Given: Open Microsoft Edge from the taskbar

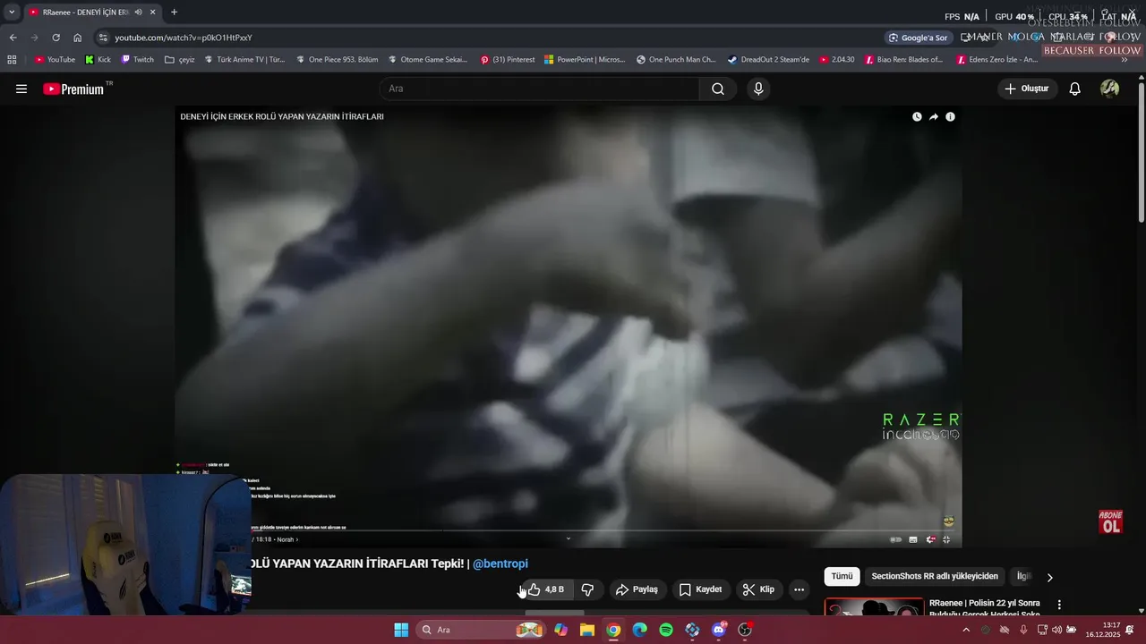Looking at the screenshot, I should tap(639, 630).
